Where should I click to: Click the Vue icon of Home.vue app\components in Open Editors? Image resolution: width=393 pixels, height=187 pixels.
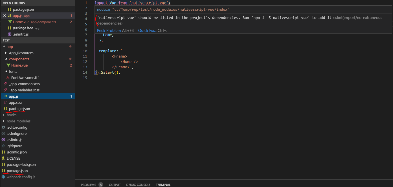[10, 22]
